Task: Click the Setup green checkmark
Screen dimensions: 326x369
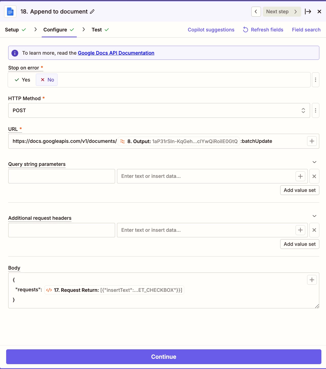Action: [24, 30]
